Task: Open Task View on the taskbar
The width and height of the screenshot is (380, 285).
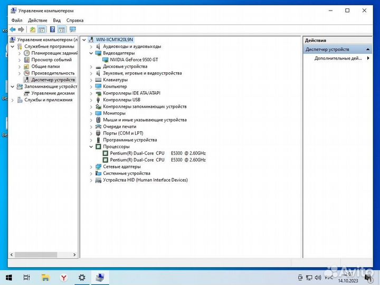Action: click(27, 278)
